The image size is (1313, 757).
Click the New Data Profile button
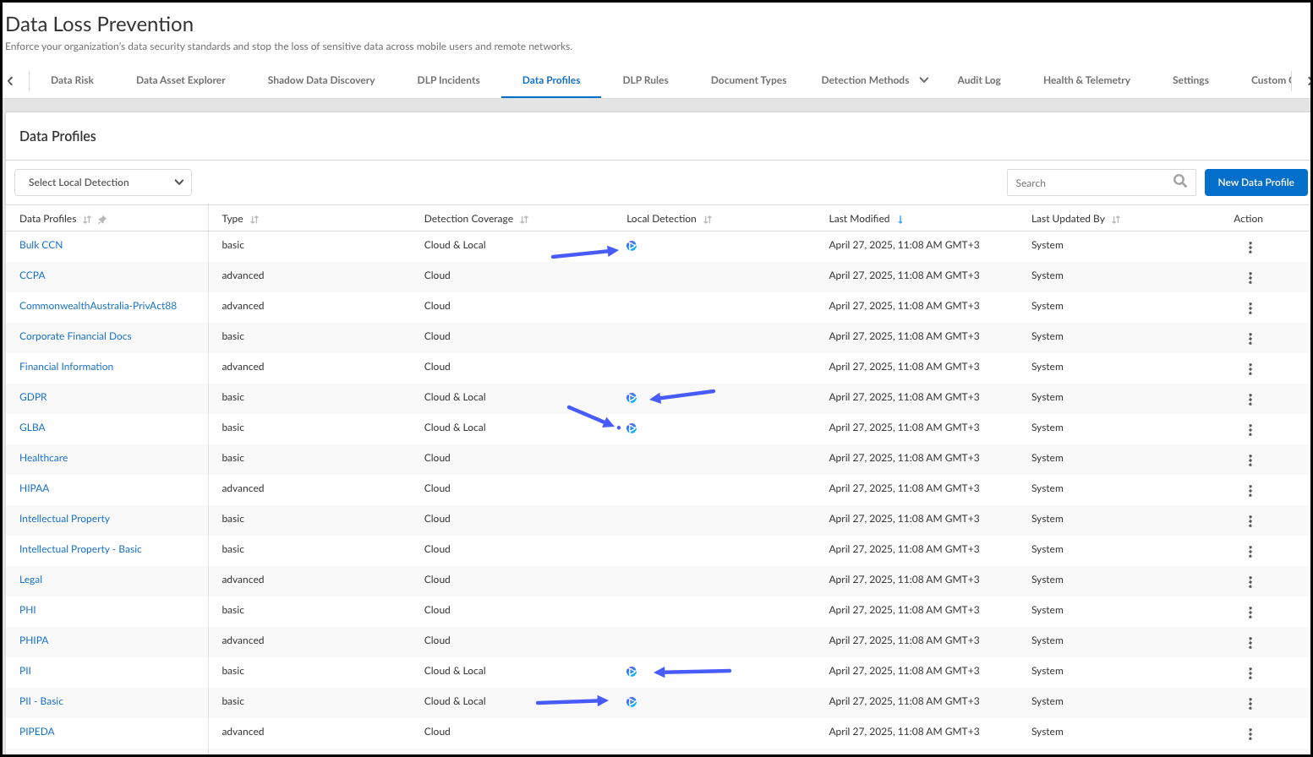pyautogui.click(x=1256, y=182)
